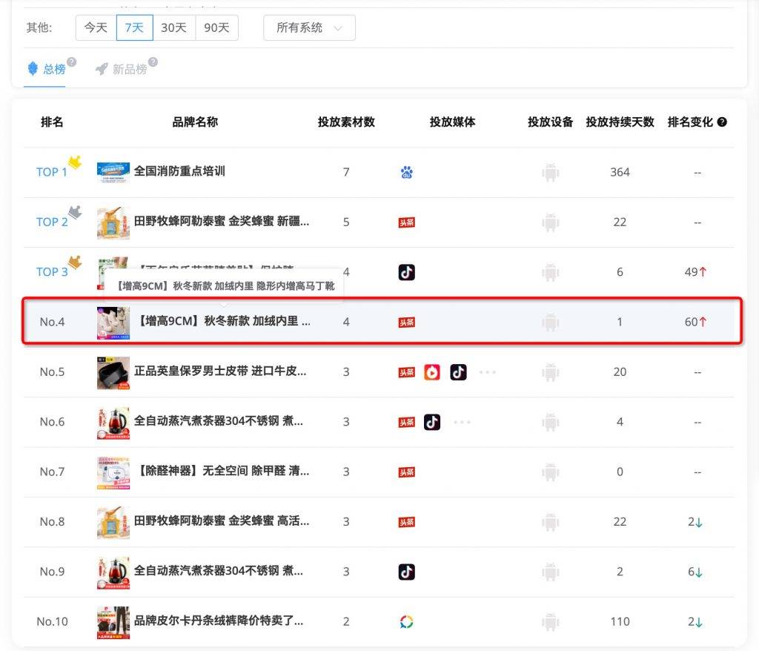Click the Baidu media icon in TOP 1 row
Image resolution: width=759 pixels, height=651 pixels.
406,172
